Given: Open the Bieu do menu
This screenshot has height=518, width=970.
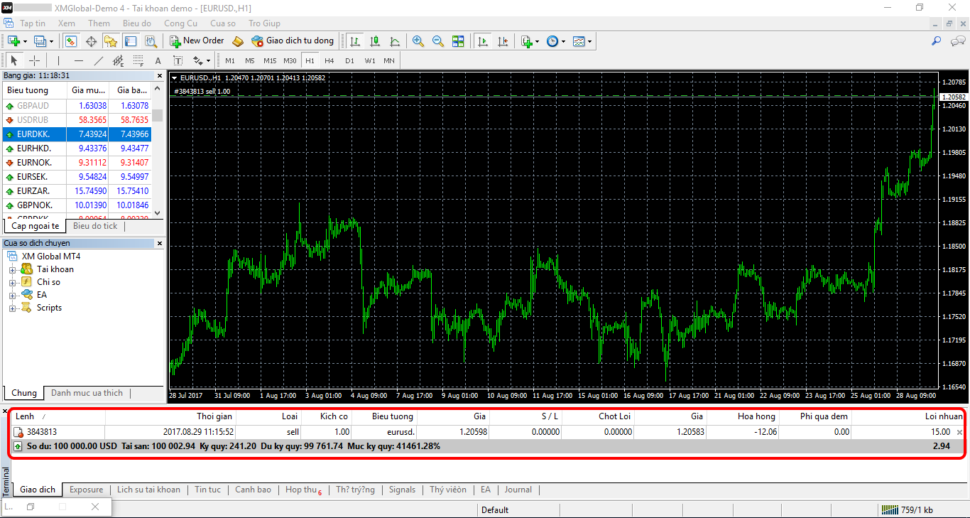Looking at the screenshot, I should tap(137, 23).
